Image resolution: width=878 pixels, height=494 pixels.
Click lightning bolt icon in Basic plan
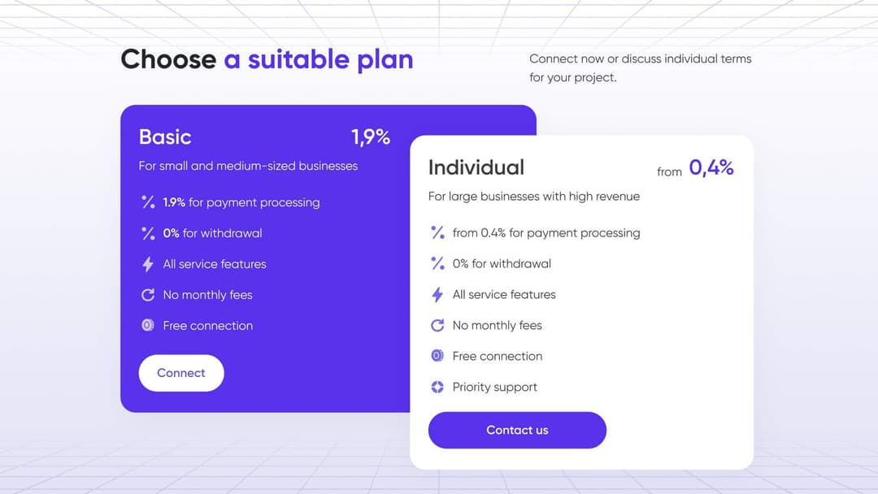click(x=148, y=264)
